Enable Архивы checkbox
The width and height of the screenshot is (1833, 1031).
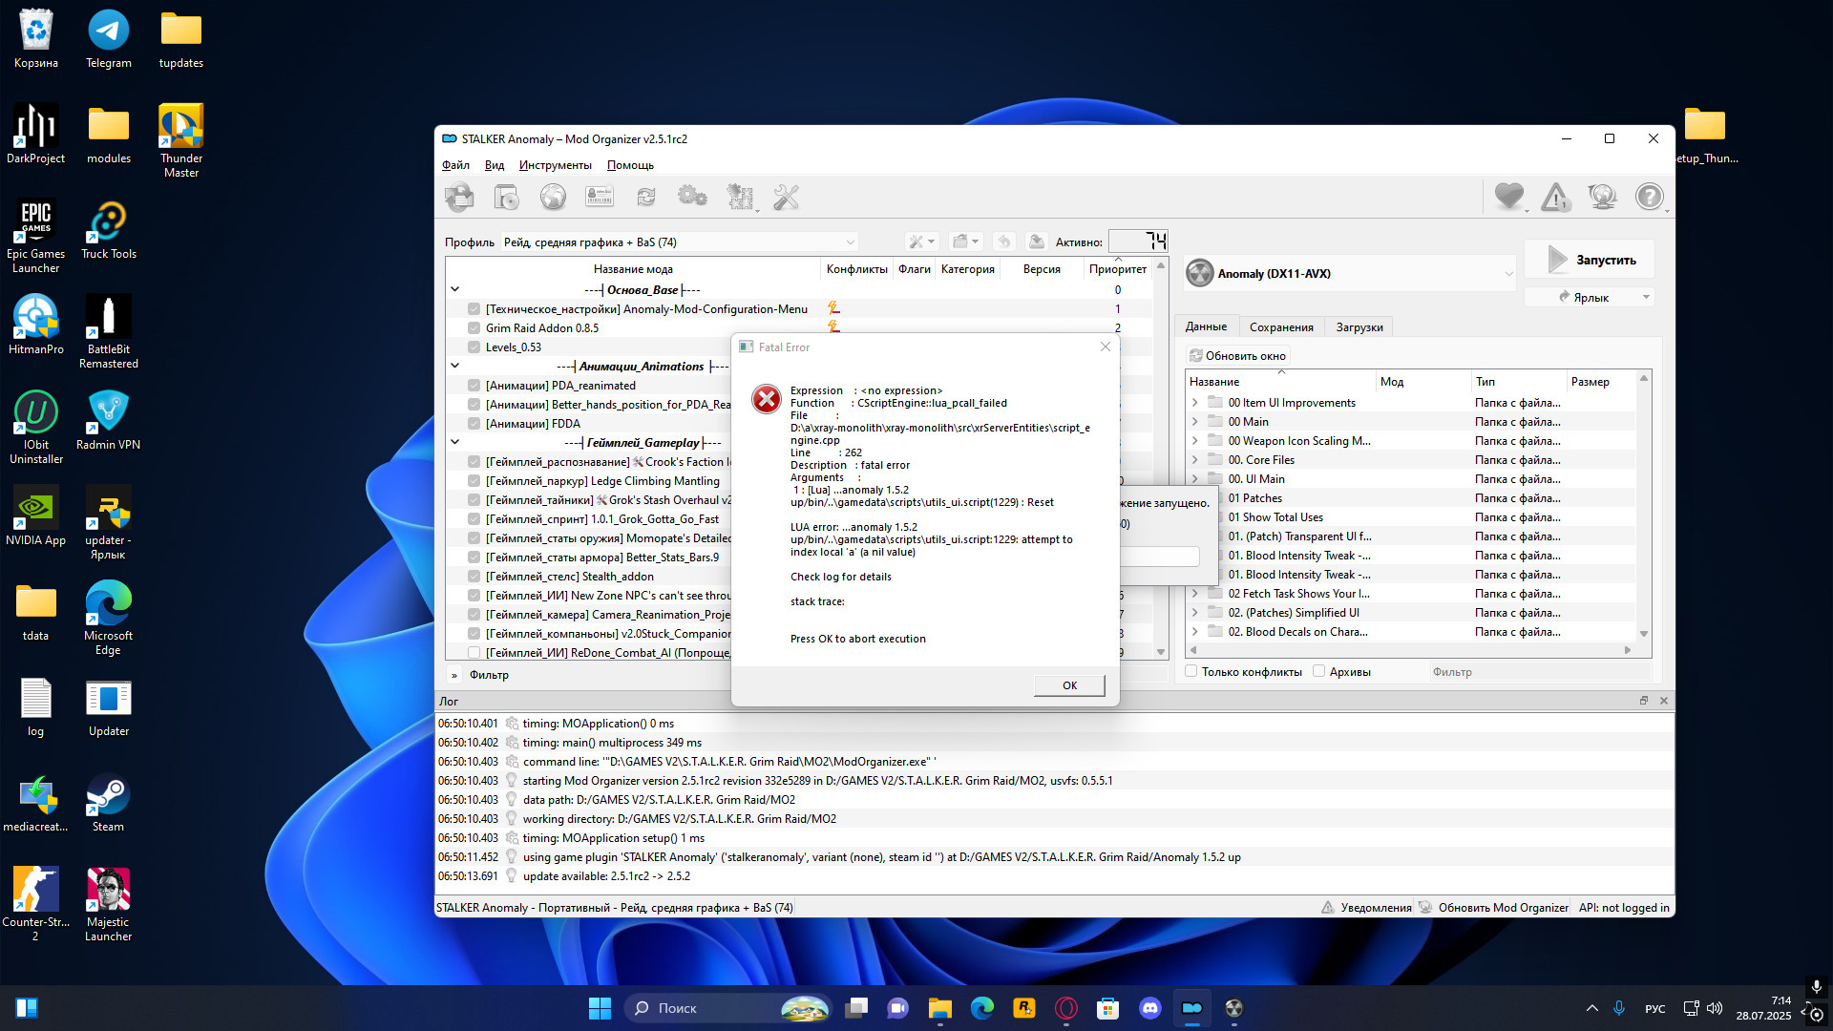coord(1319,671)
